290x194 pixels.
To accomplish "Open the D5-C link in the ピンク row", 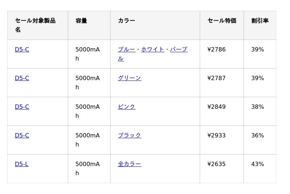I will point(22,107).
